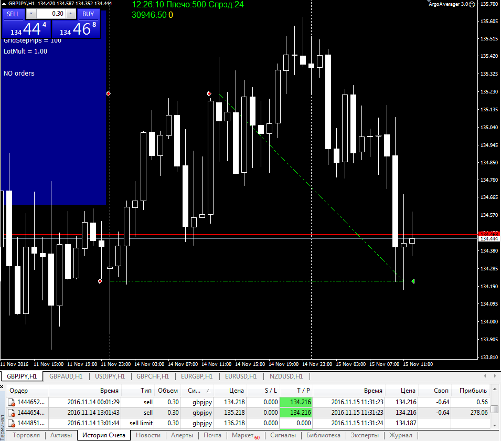The height and width of the screenshot is (441, 501).
Task: Open the Активы terminal tab
Action: click(x=61, y=435)
